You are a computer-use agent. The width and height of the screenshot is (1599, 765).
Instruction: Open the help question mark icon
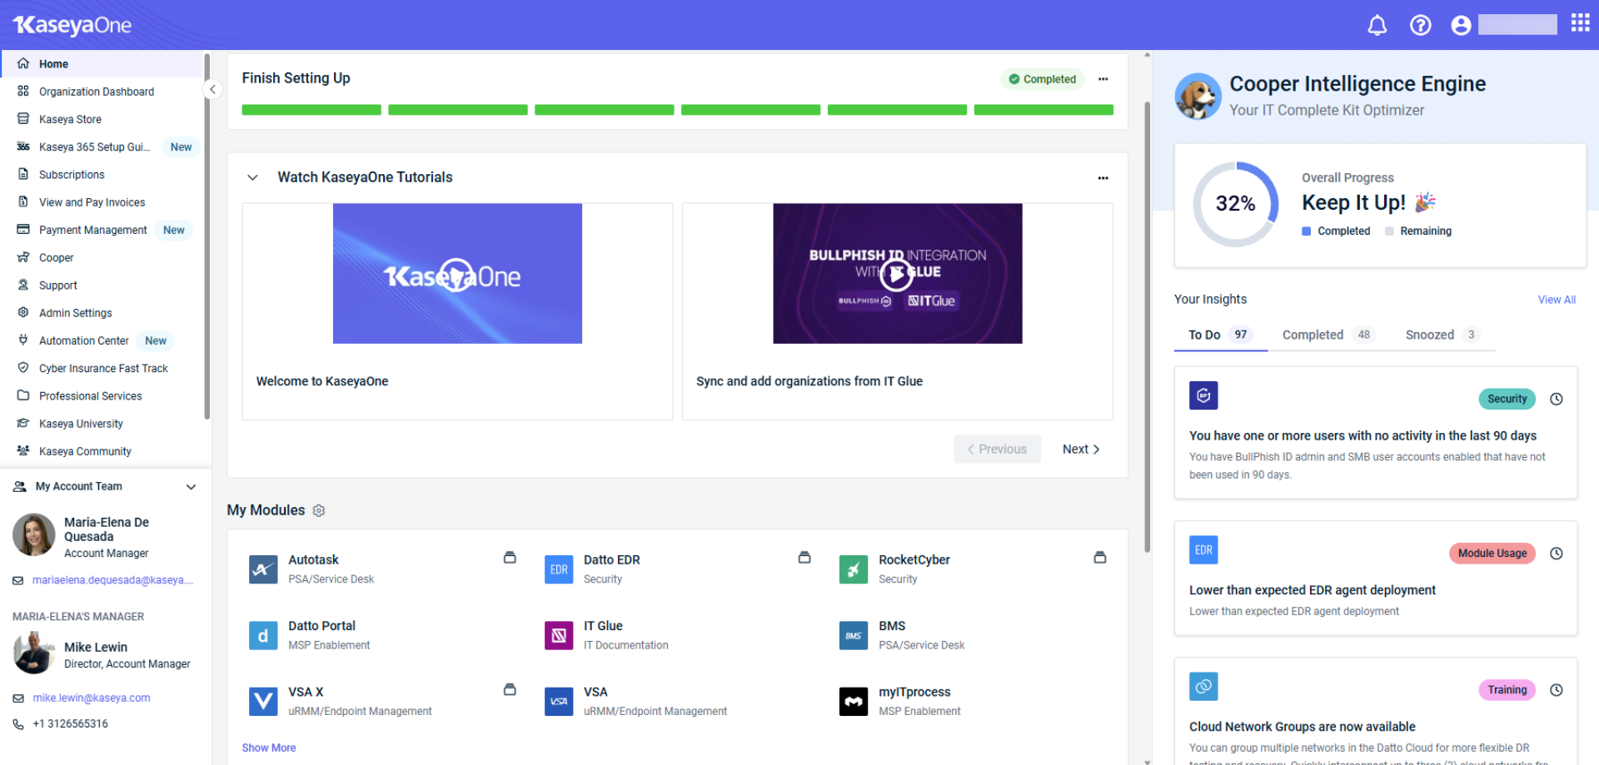[1420, 25]
